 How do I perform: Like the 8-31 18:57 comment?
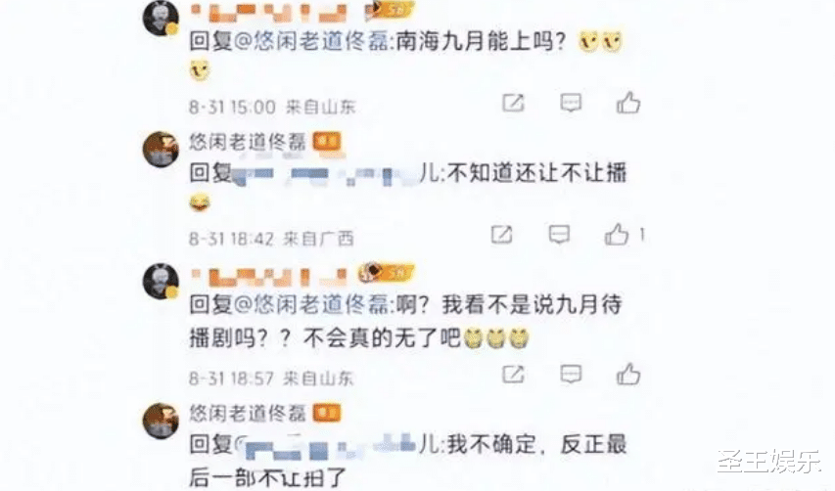pyautogui.click(x=628, y=374)
